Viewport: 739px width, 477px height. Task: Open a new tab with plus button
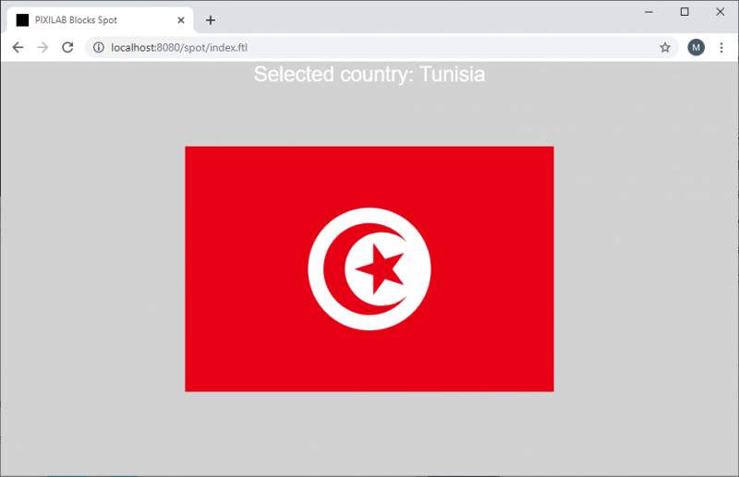(x=211, y=20)
